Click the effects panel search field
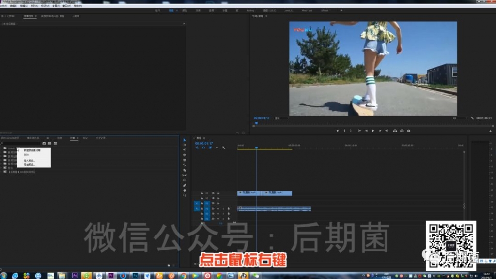Viewport: 496px width, 279px height. (x=21, y=143)
